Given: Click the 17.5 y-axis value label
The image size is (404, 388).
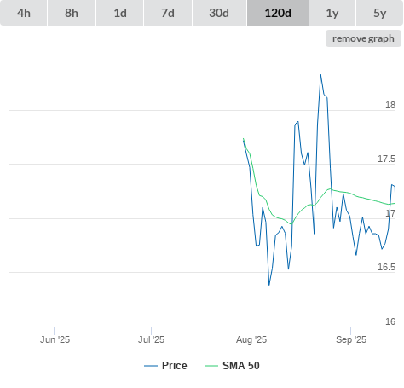Looking at the screenshot, I should click(x=386, y=159).
